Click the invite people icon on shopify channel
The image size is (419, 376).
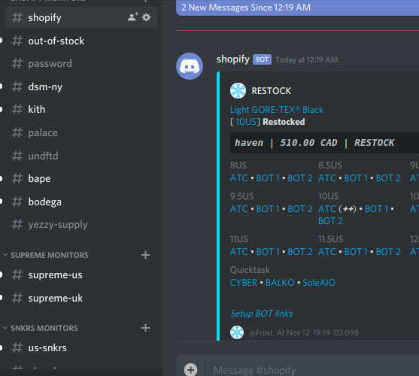pyautogui.click(x=133, y=17)
